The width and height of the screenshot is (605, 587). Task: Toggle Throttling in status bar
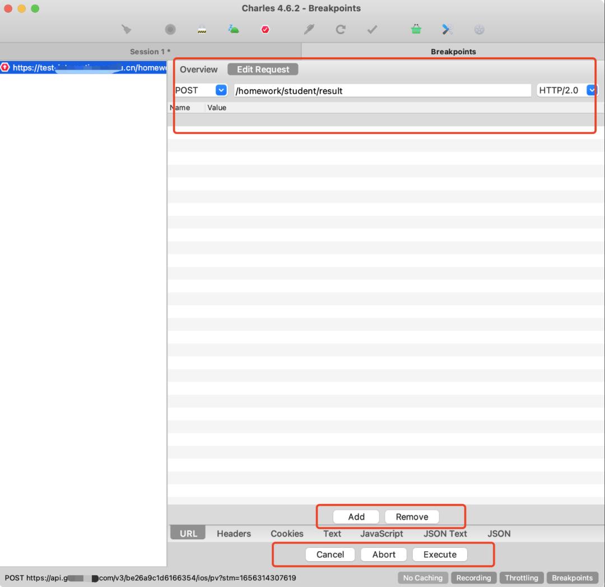522,577
